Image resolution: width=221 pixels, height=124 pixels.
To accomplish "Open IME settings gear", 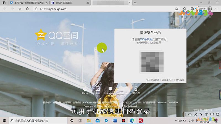I will pos(217,114).
